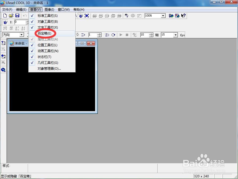Click the A↓B↑ line spacing icon
Screen dimensions: 238x179
tap(23, 28)
